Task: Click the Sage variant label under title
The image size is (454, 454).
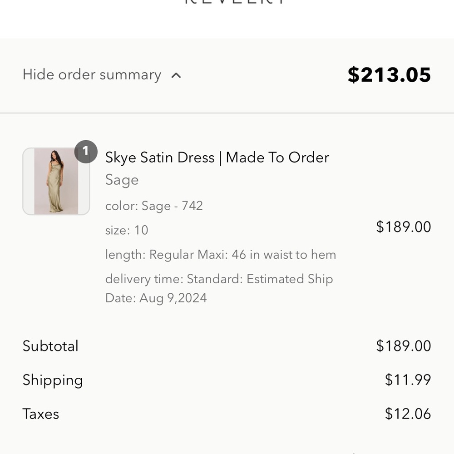Action: coord(122,180)
